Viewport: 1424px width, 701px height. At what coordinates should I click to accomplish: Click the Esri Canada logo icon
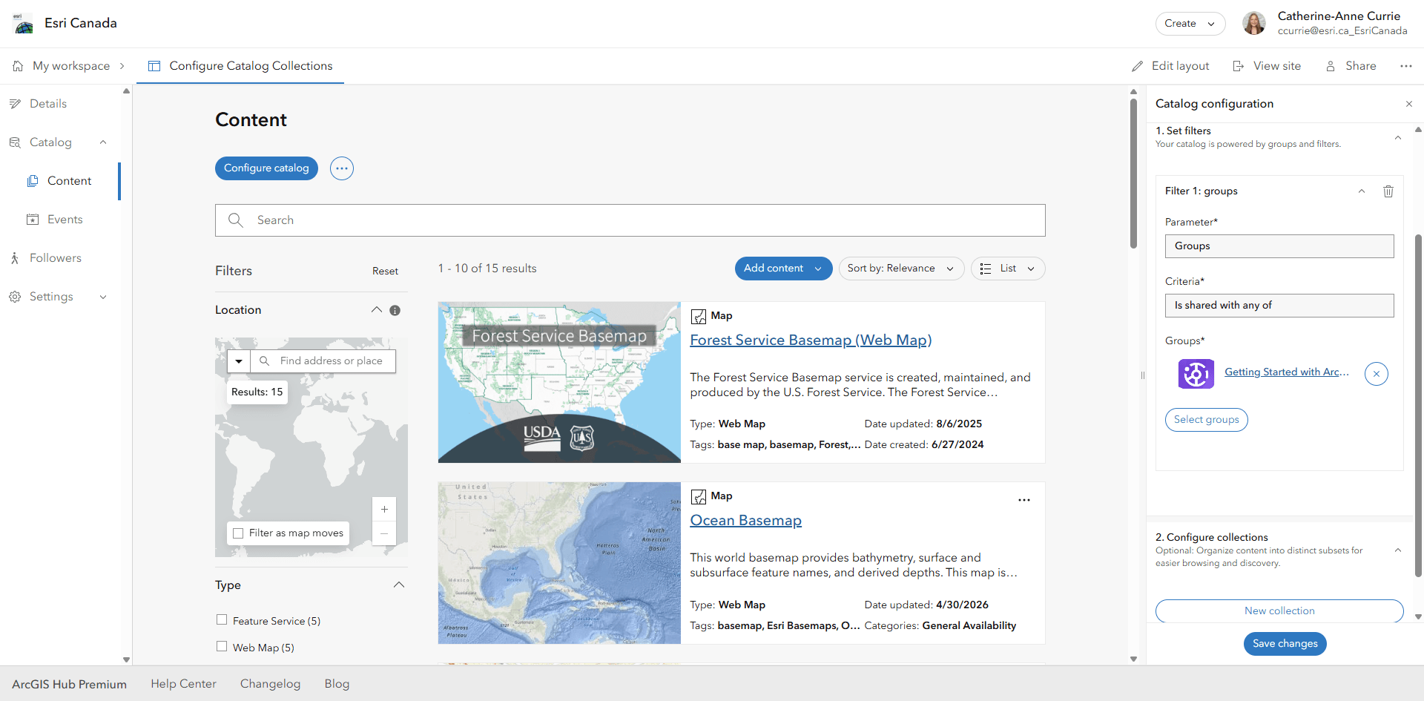[x=24, y=24]
